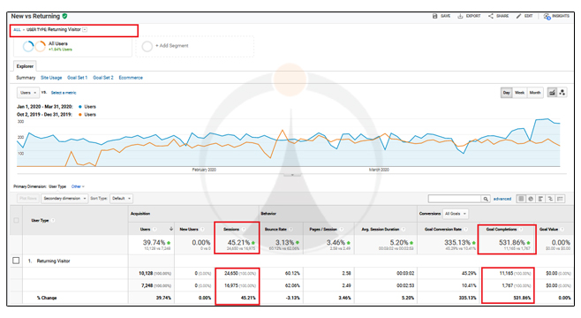Click the ALL breadcrumb link
Screen dimensions: 581x318
pos(17,30)
